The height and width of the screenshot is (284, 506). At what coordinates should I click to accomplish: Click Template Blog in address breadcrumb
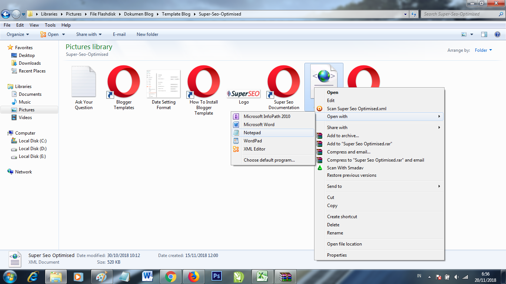coord(176,14)
